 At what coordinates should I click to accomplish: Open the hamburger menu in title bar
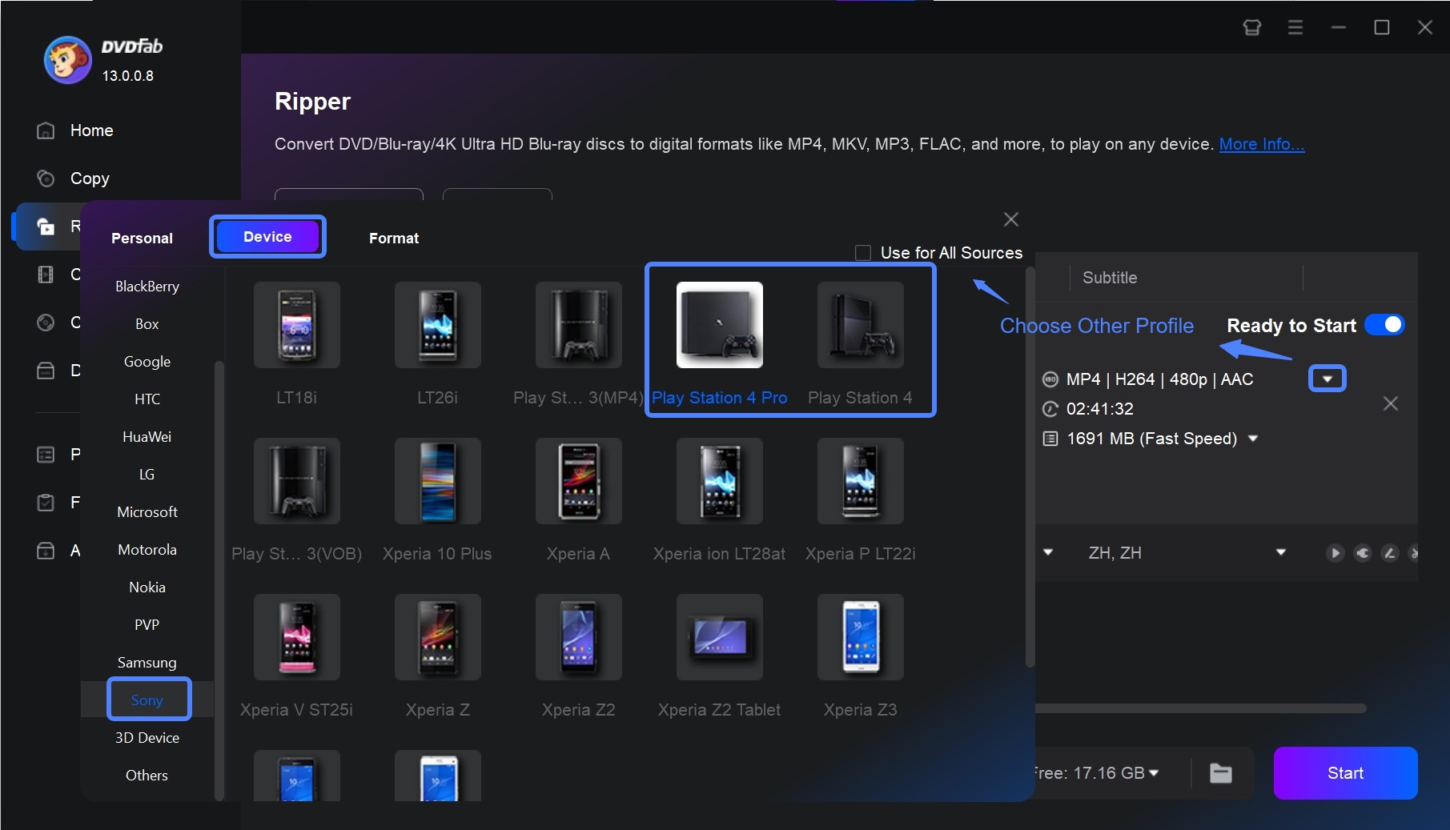click(x=1295, y=27)
